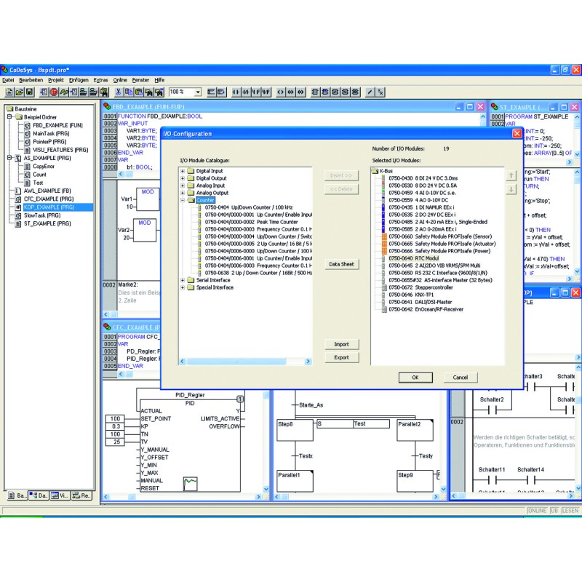Click the Stop icon in the toolbar
Screen dimensions: 582x582
point(54,92)
